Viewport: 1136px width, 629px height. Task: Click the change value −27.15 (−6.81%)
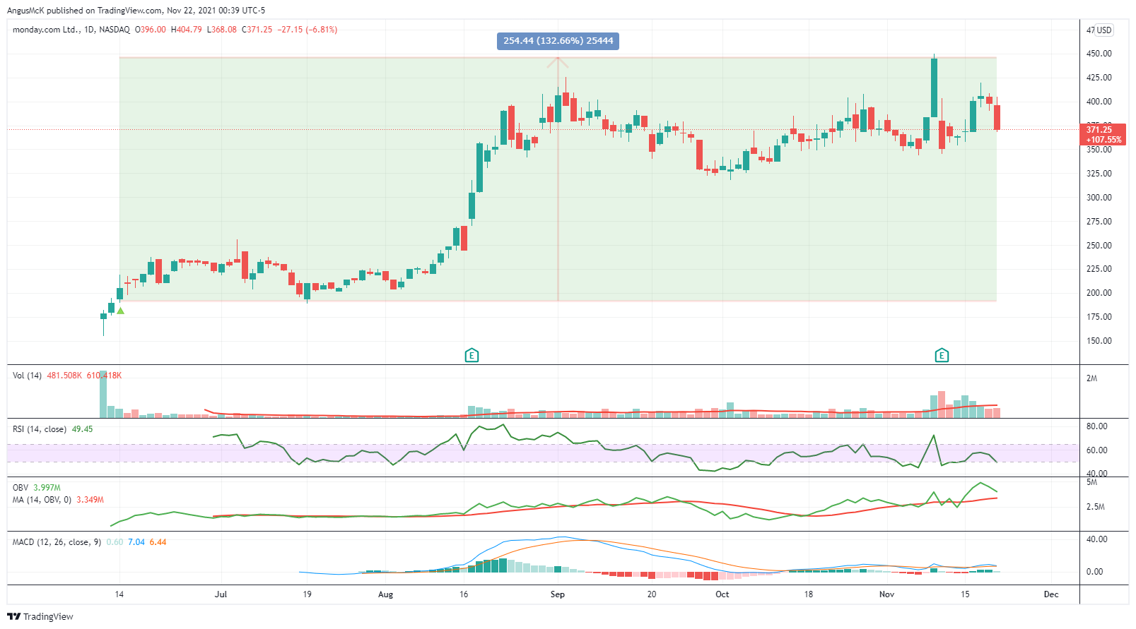tap(307, 30)
